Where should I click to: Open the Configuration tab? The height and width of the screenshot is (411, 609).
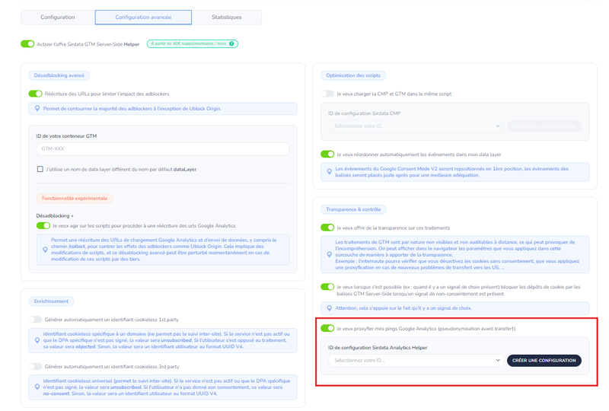pyautogui.click(x=58, y=17)
